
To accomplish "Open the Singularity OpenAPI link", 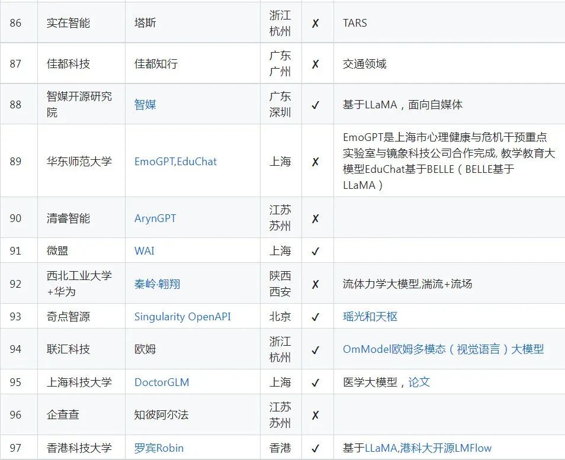I will [182, 317].
